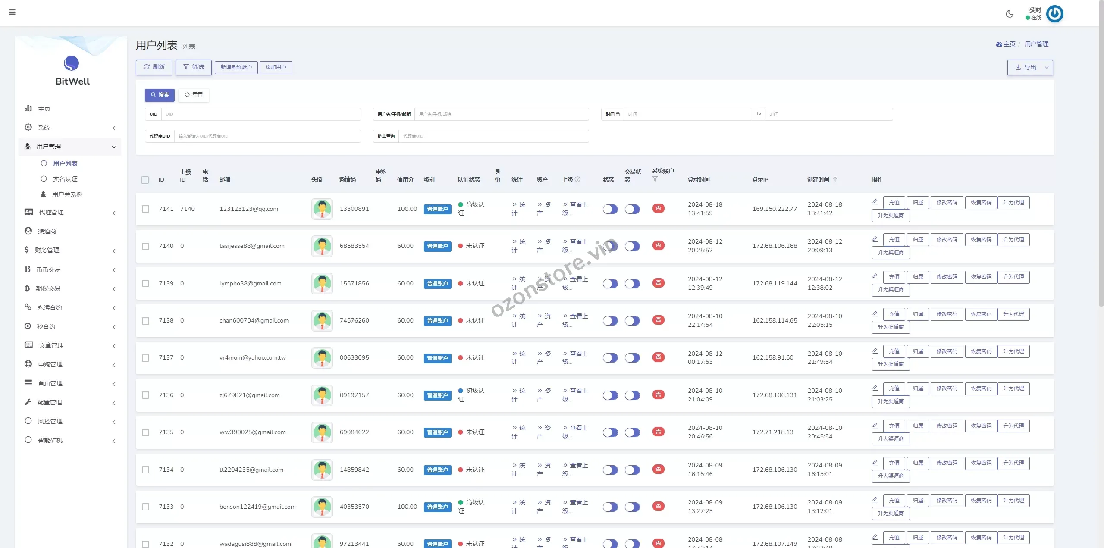
Task: Click help icon next to 上级 header
Action: click(x=578, y=179)
